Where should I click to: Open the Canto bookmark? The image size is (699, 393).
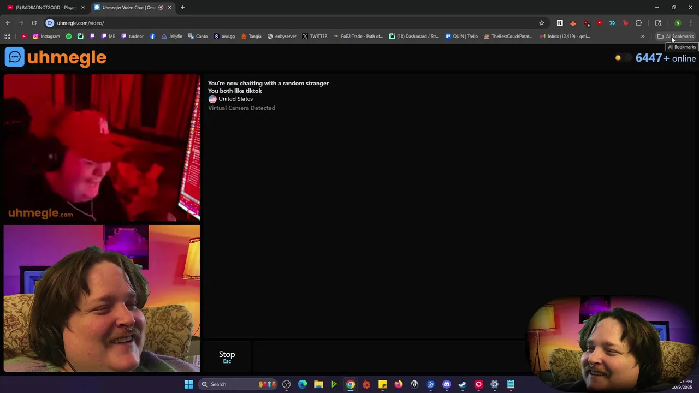tap(198, 37)
